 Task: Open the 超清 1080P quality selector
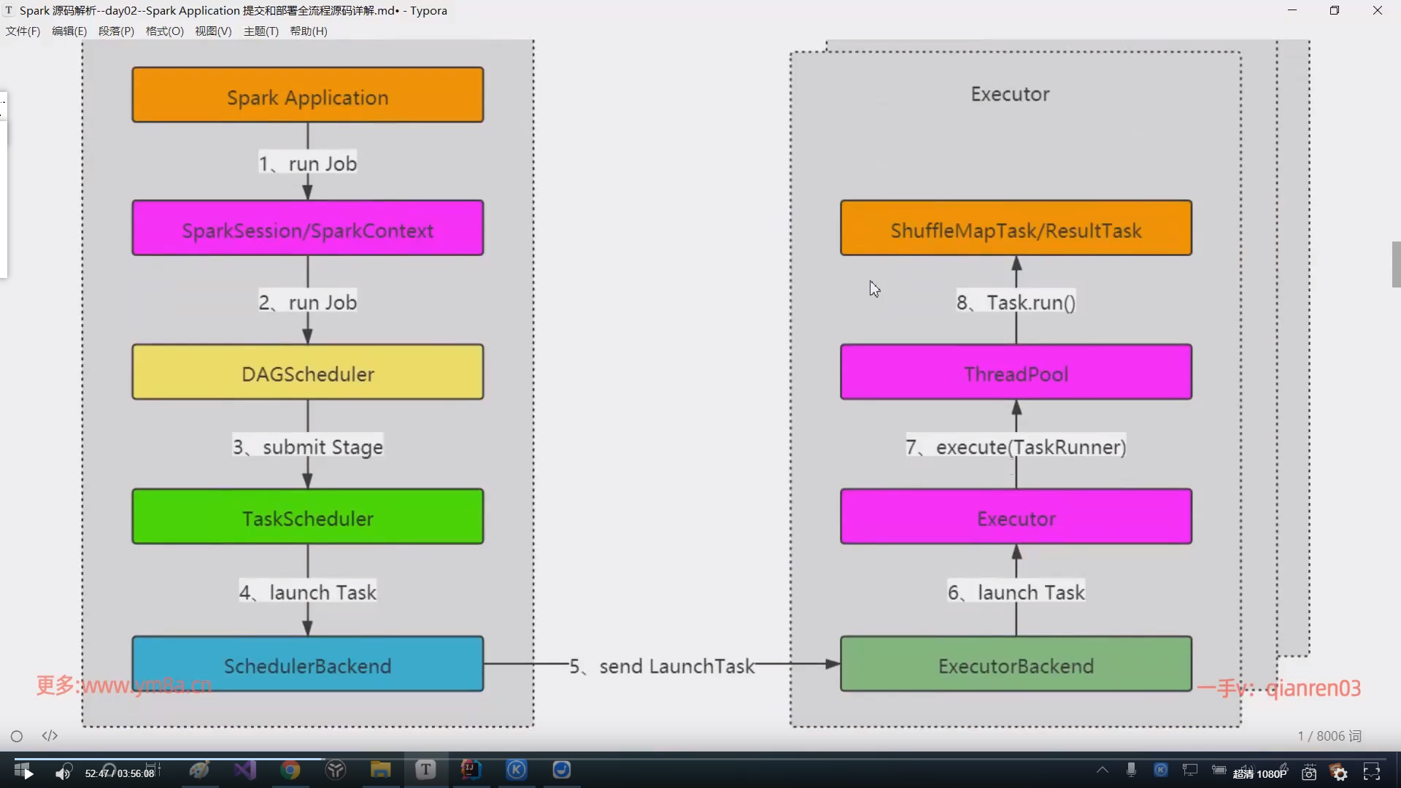pos(1259,773)
